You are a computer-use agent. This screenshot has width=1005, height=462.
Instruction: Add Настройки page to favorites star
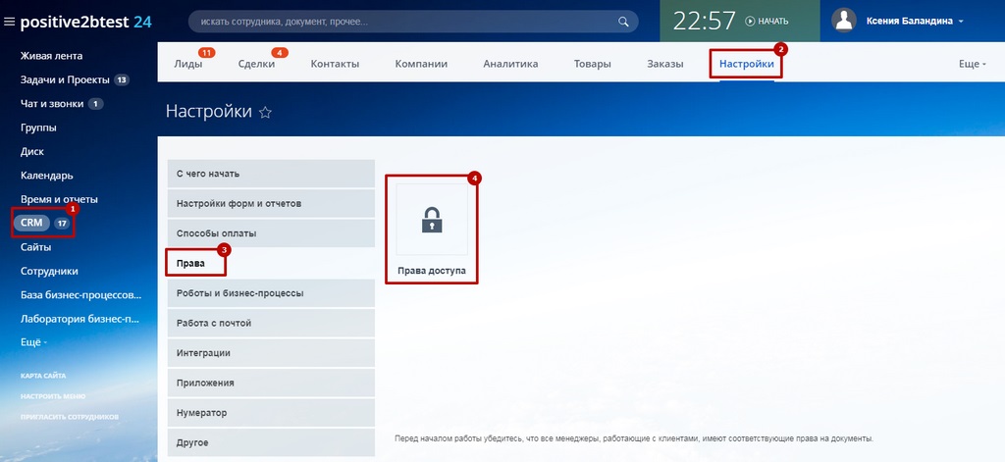pyautogui.click(x=265, y=112)
